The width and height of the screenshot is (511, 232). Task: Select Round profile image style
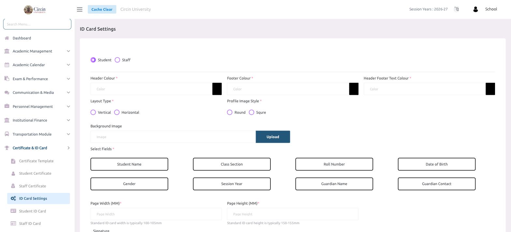click(230, 112)
